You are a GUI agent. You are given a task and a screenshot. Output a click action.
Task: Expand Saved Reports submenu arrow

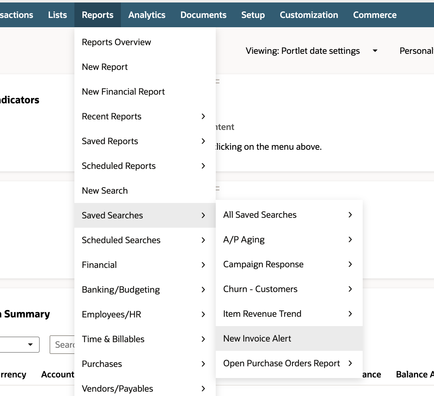point(203,141)
